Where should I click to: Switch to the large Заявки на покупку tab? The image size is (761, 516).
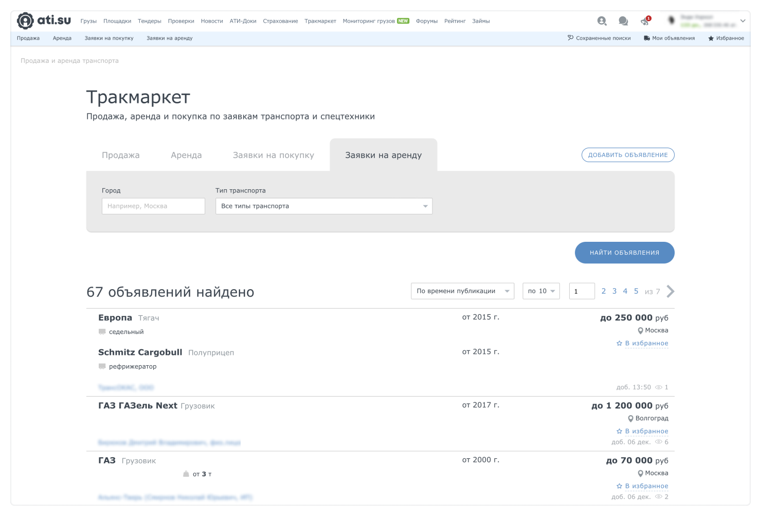tap(274, 155)
